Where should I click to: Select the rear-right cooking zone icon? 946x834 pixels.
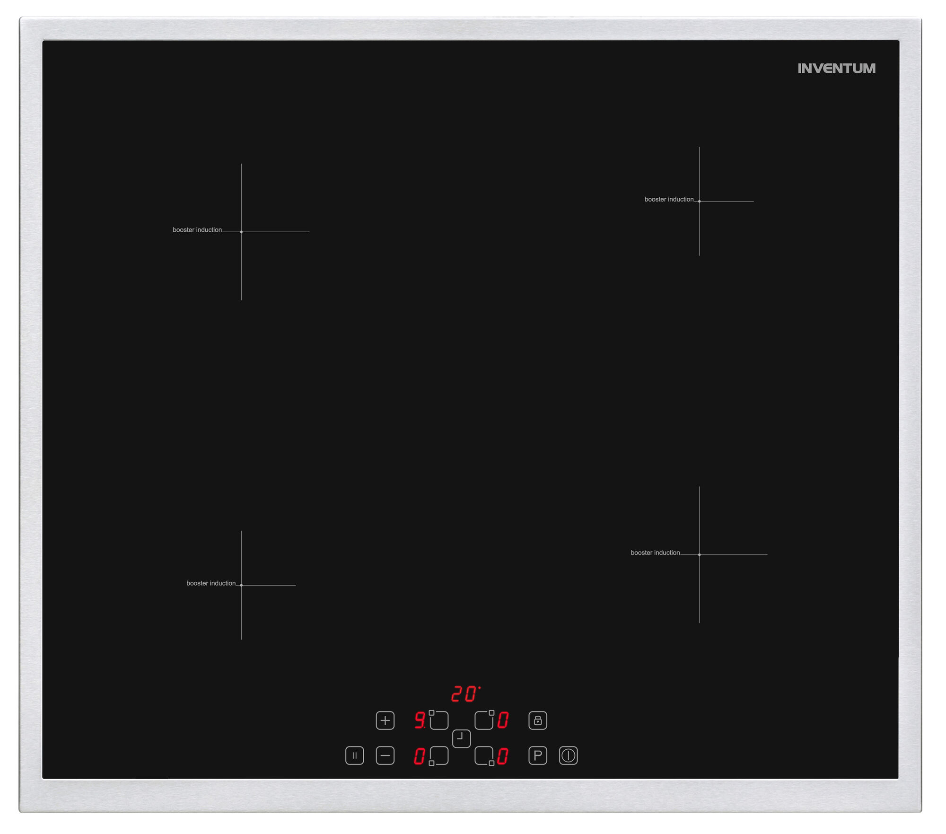pyautogui.click(x=484, y=720)
